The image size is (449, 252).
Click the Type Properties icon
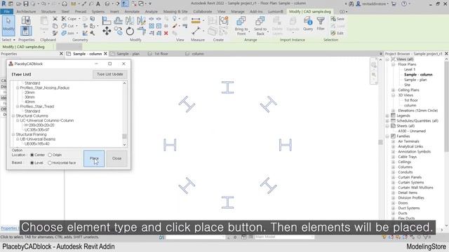[x=26, y=20]
